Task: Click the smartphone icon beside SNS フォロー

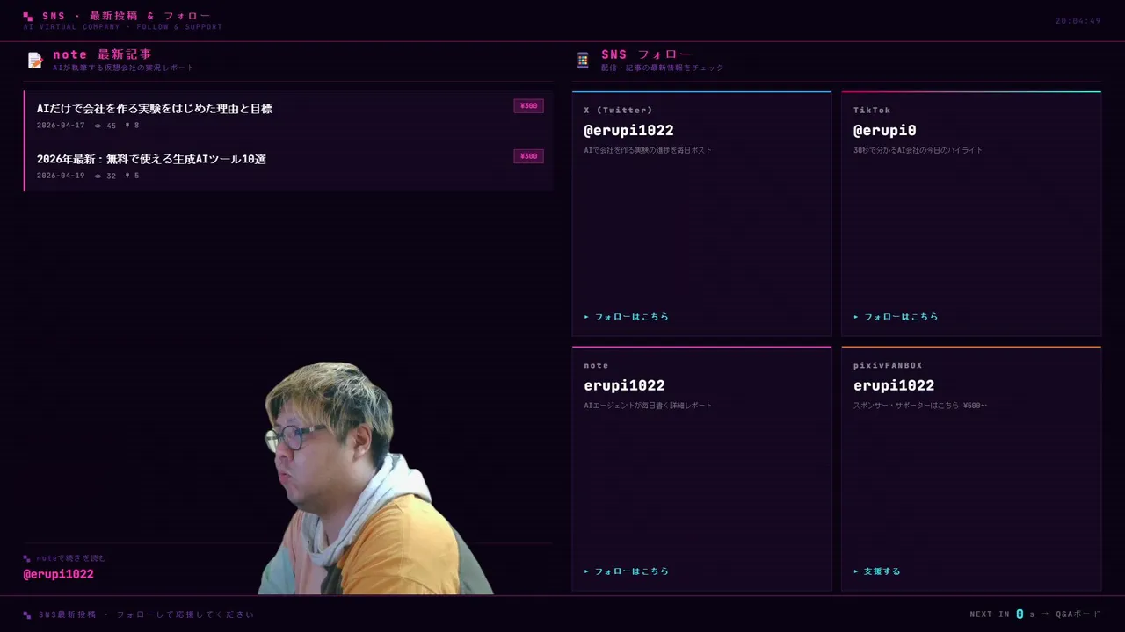Action: pos(583,61)
